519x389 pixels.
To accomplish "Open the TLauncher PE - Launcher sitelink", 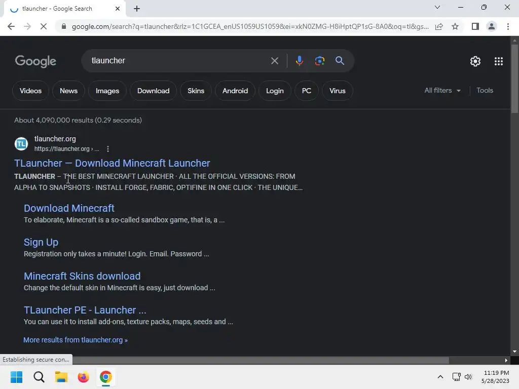I will [x=85, y=310].
